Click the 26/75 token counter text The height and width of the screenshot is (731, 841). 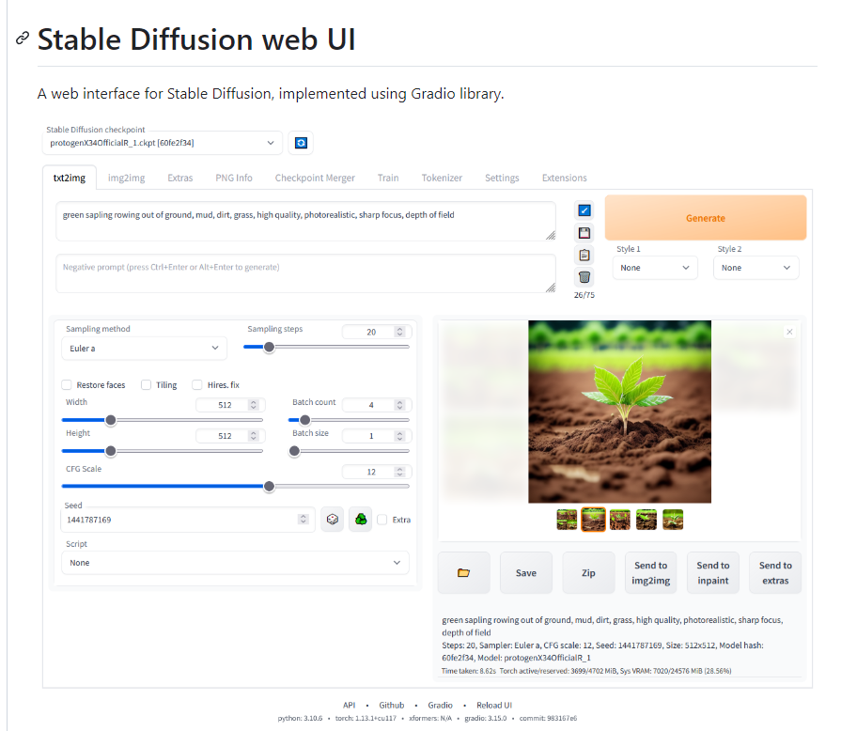[x=584, y=295]
